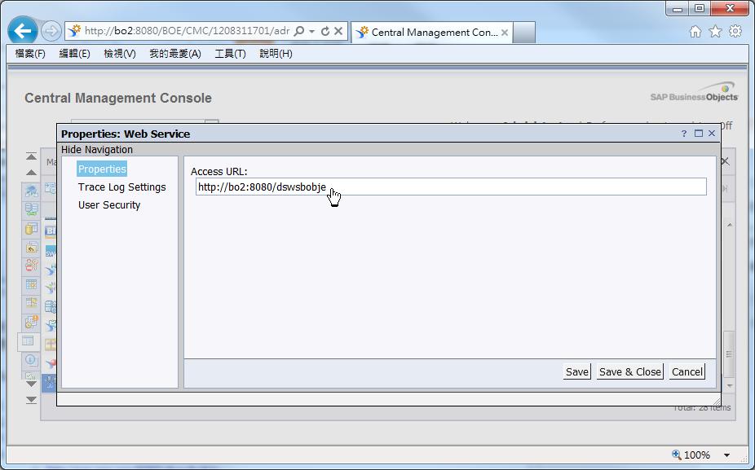Cancel the Web Service properties dialog
This screenshot has height=470, width=755.
pos(687,371)
